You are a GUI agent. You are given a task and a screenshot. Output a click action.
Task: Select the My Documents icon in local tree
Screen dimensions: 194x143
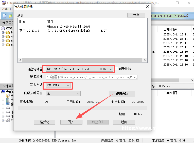[8, 100]
